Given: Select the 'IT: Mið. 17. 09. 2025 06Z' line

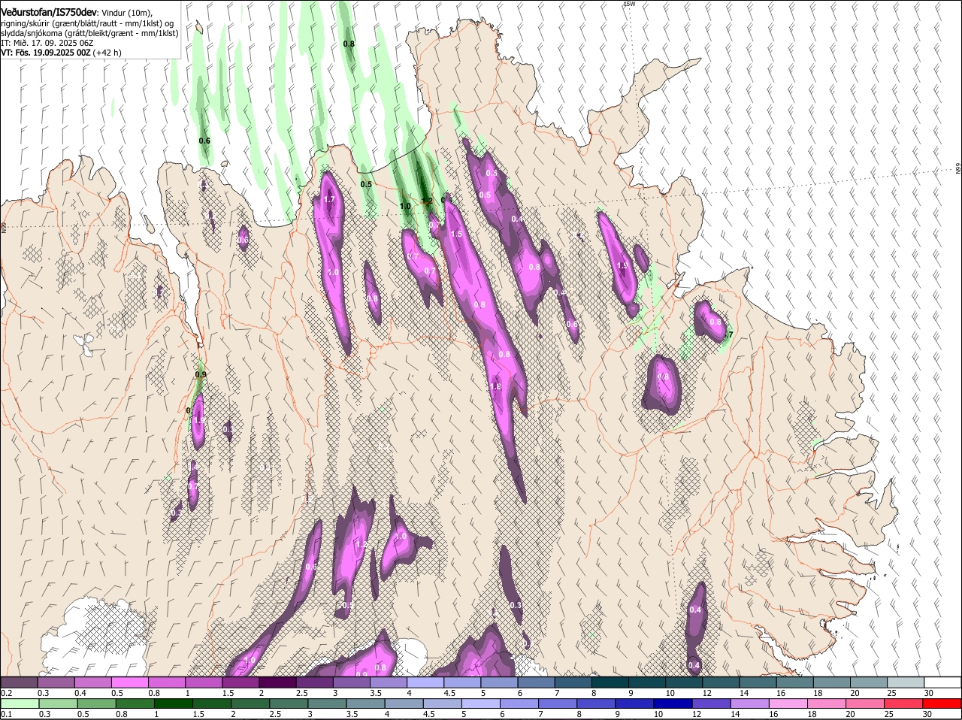Looking at the screenshot, I should (46, 44).
